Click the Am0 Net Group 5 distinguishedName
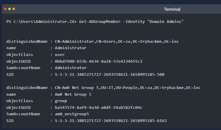This screenshot has height=130, width=221. coord(128,88)
